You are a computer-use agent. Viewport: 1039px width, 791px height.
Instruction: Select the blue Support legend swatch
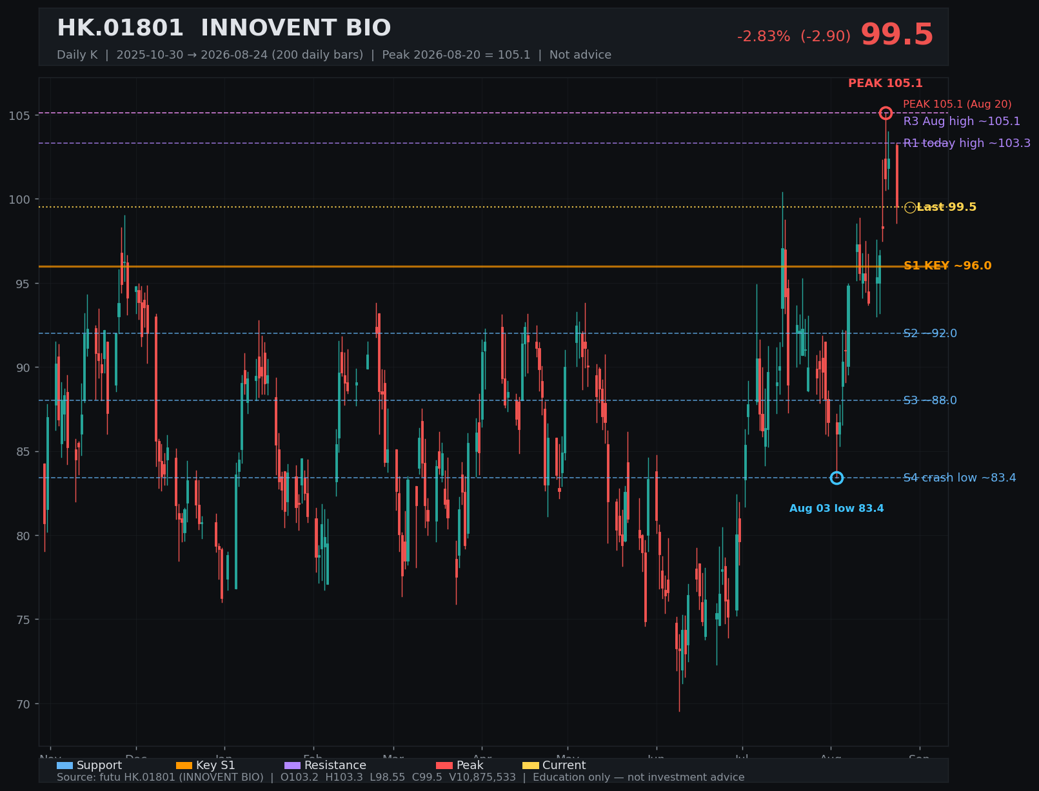(64, 765)
